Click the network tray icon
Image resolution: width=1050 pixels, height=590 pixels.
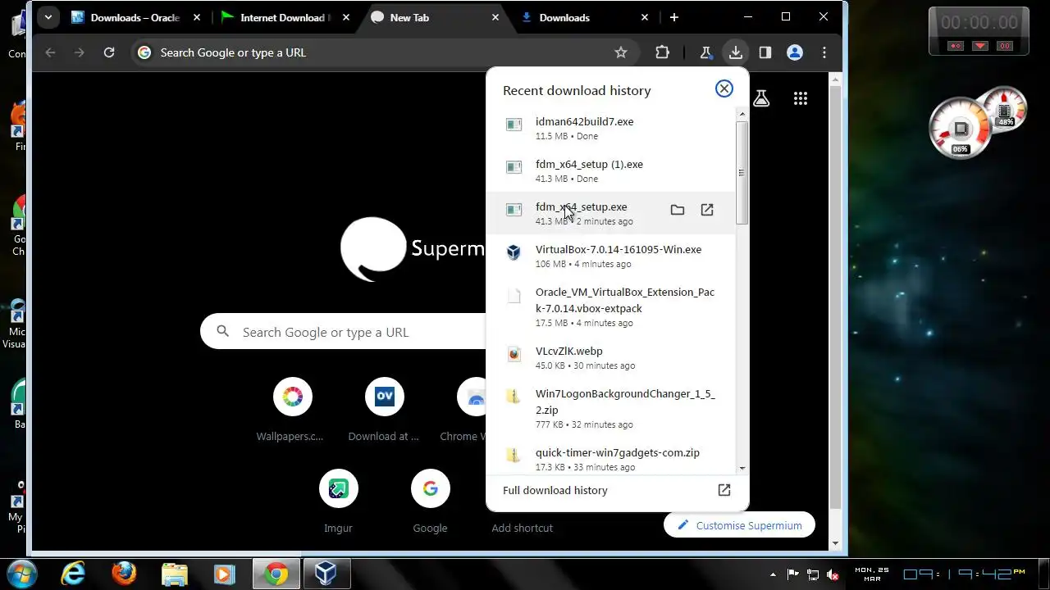[x=813, y=574]
